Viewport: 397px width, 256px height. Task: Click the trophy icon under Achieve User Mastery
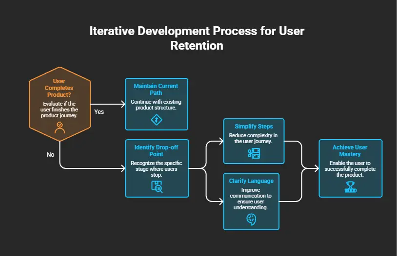350,187
